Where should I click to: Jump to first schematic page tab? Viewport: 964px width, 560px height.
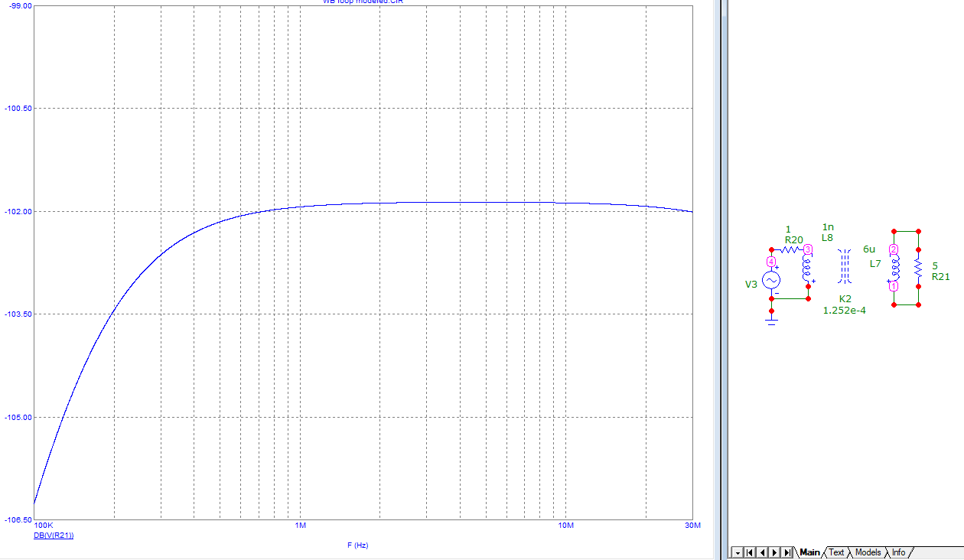point(750,552)
